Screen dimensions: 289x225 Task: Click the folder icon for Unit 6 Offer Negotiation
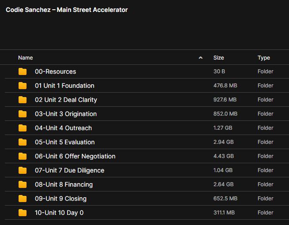[23, 156]
